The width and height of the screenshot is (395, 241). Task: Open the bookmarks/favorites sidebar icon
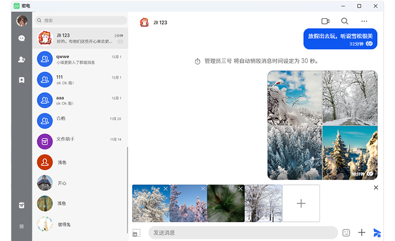(x=22, y=80)
